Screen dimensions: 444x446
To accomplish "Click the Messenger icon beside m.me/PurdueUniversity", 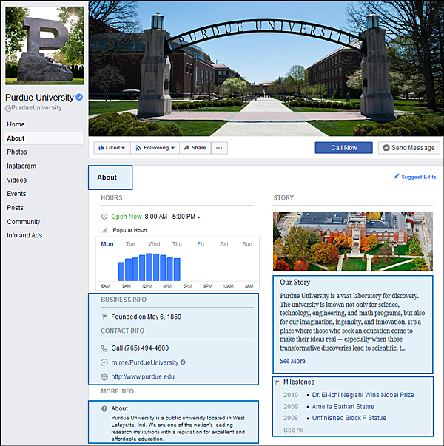I will pos(104,362).
